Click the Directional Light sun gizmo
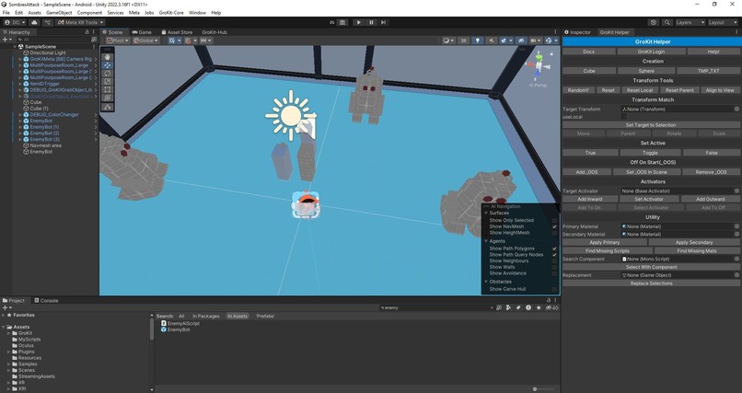 coord(291,115)
